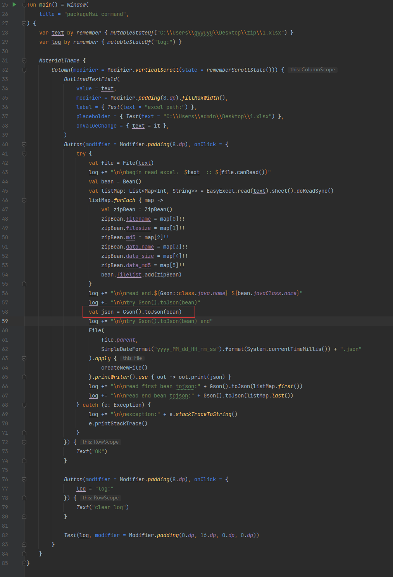Click listMap.last() on line 67
Screen dimensions: 393x577
point(269,396)
